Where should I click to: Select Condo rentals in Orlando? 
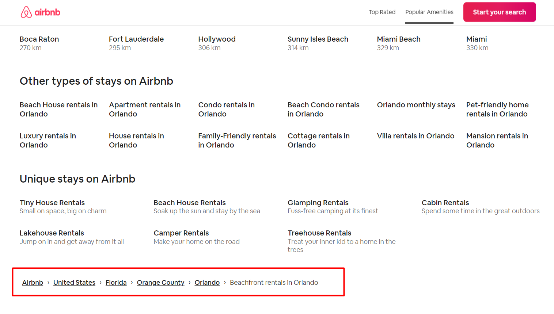[227, 109]
